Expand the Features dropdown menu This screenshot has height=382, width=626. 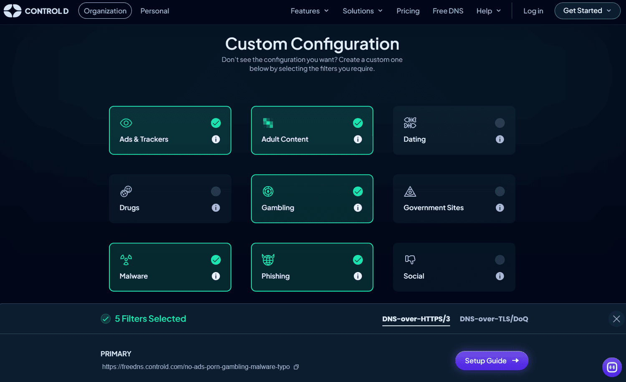coord(310,11)
